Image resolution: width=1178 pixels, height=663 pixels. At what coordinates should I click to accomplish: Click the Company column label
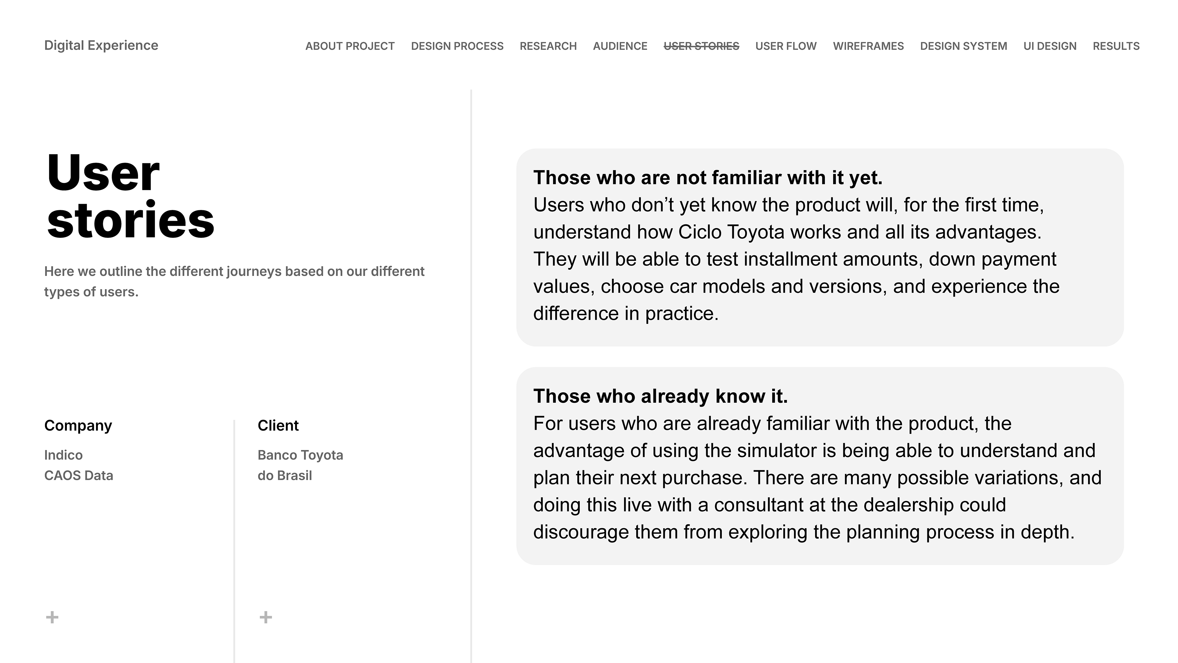tap(78, 425)
